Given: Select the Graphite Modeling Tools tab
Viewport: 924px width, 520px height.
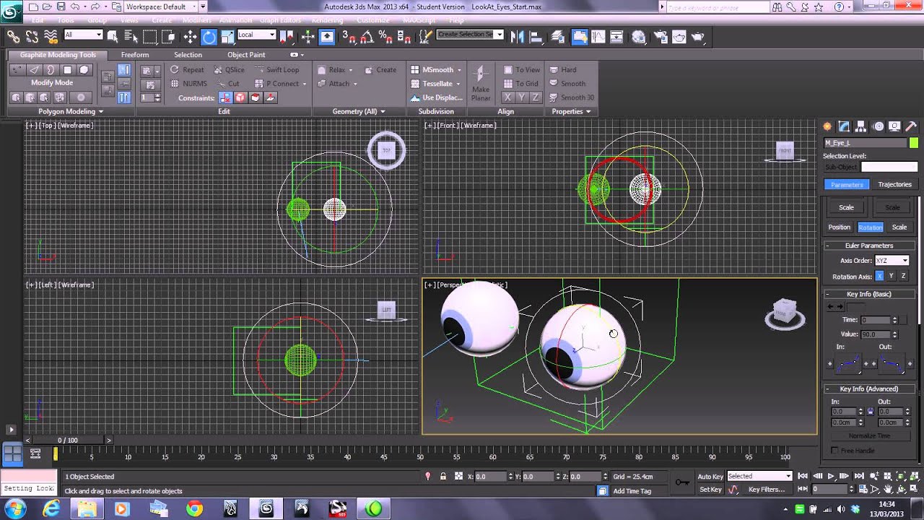Looking at the screenshot, I should click(58, 55).
